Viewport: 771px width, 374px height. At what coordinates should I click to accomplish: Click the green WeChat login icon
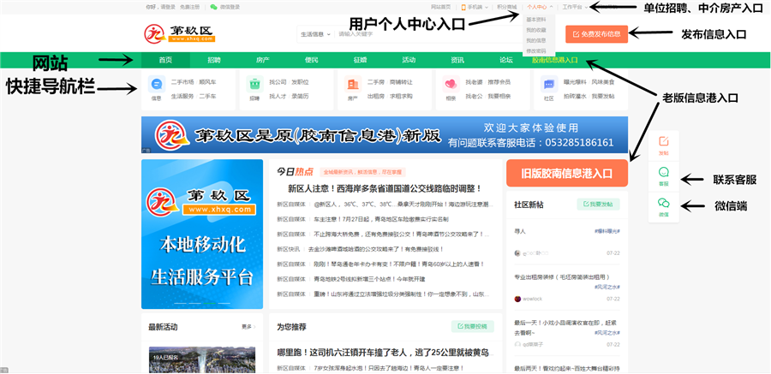point(213,7)
